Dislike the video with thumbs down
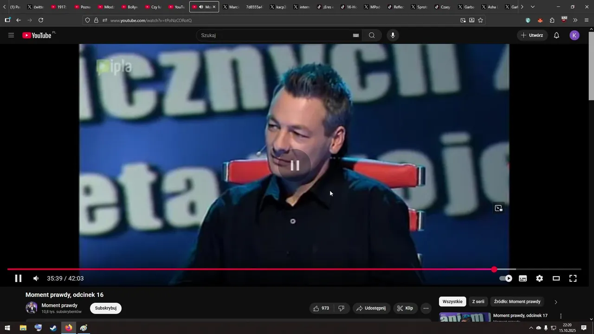594x334 pixels. pyautogui.click(x=341, y=308)
